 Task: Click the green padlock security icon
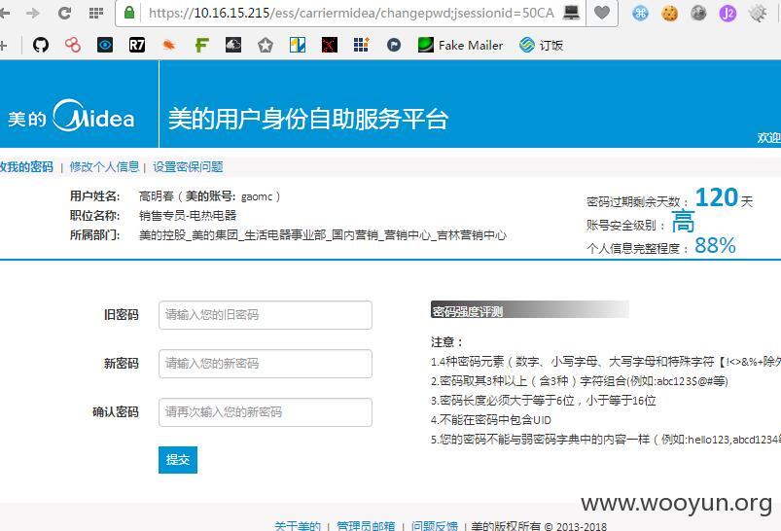[129, 13]
